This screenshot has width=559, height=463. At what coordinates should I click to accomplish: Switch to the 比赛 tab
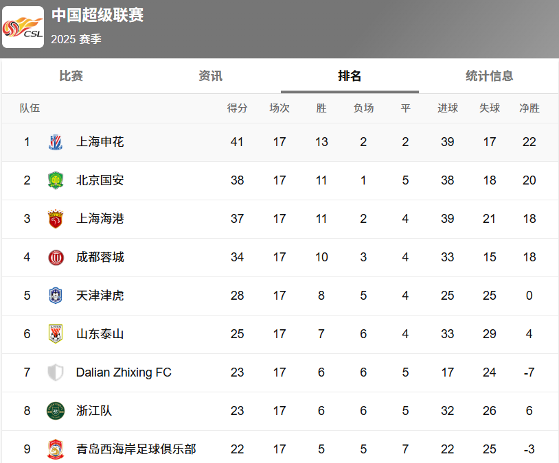71,76
